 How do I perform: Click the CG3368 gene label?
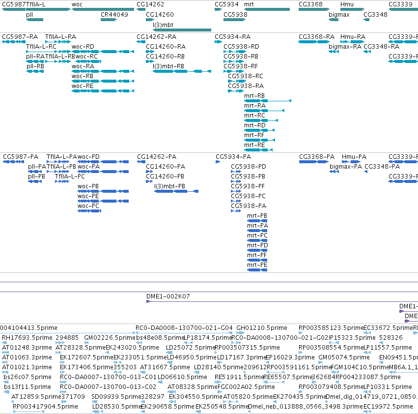[x=310, y=4]
